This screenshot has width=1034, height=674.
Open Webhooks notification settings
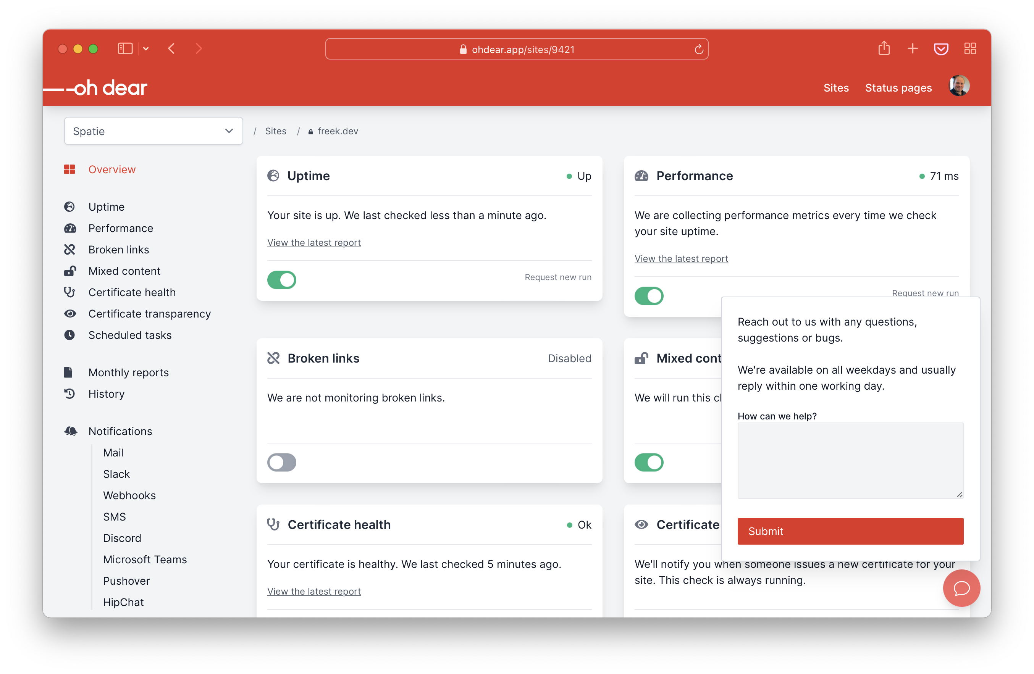pos(129,495)
